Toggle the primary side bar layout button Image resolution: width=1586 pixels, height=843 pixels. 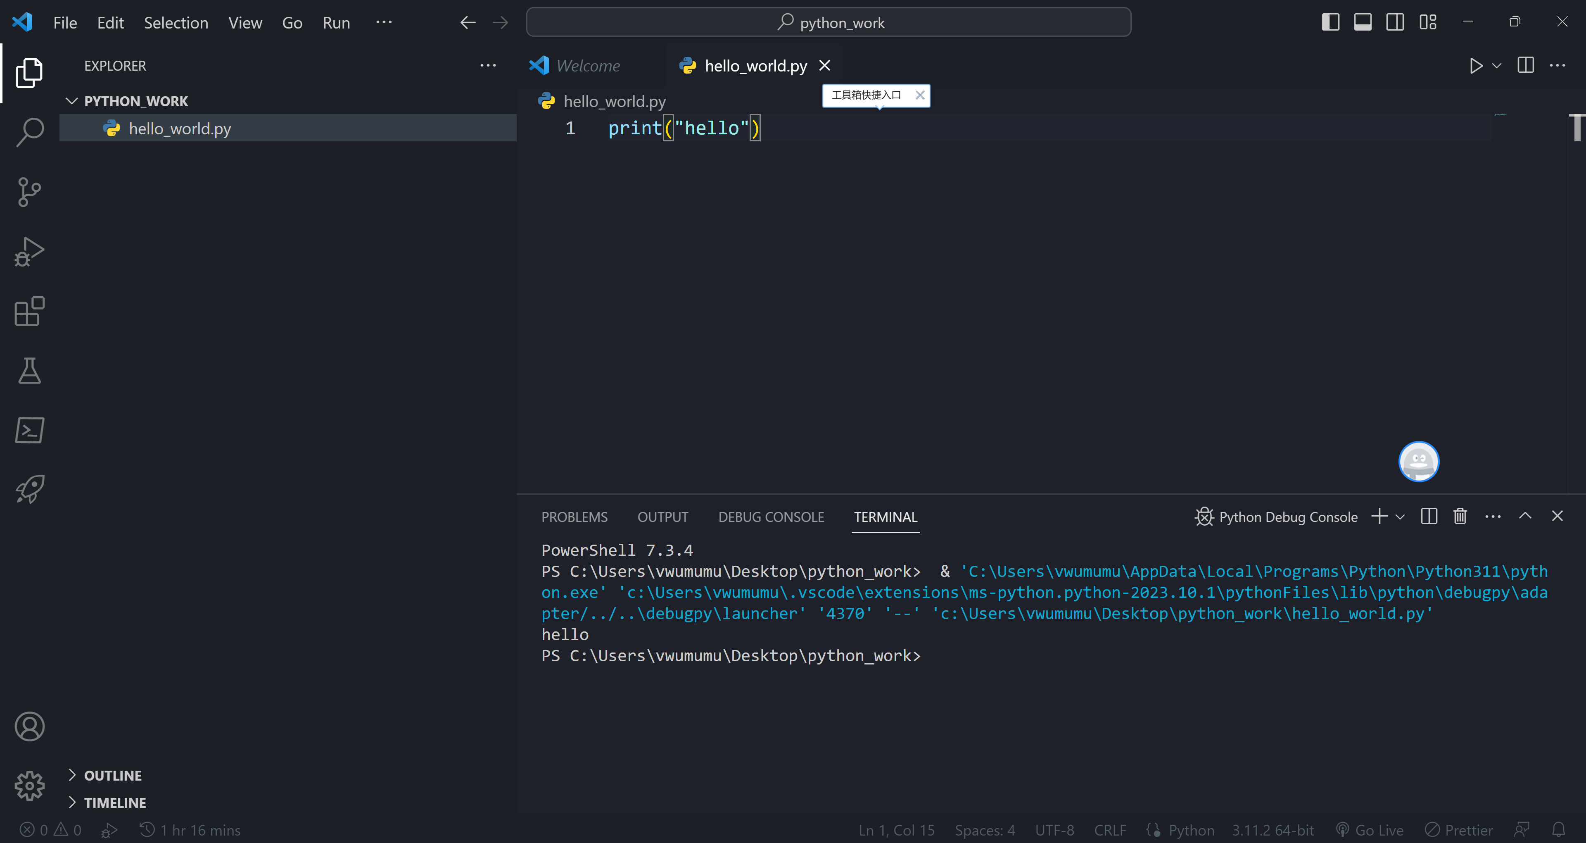click(x=1330, y=23)
